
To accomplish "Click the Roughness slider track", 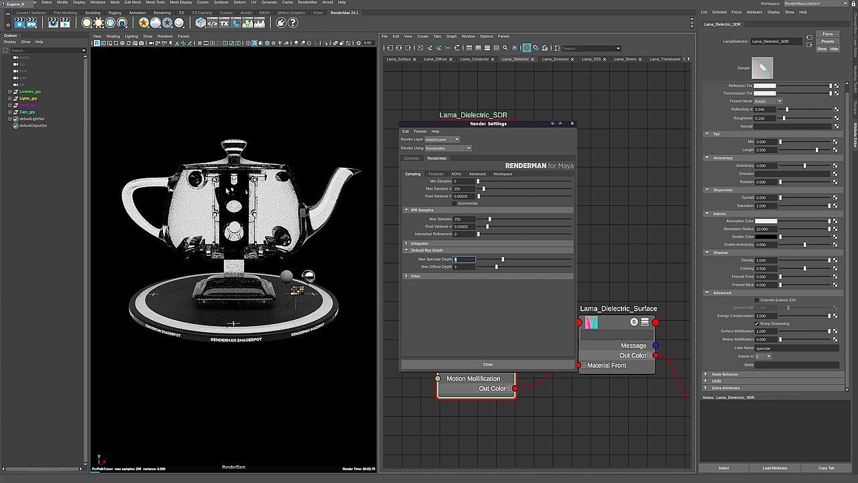I will point(806,118).
